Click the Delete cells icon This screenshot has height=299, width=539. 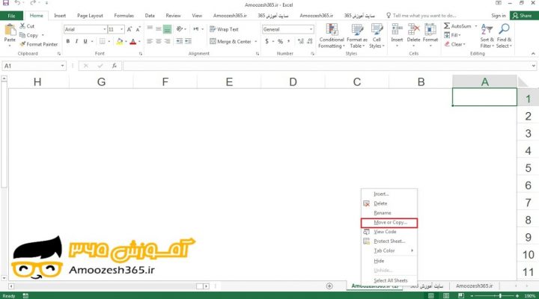pos(413,31)
